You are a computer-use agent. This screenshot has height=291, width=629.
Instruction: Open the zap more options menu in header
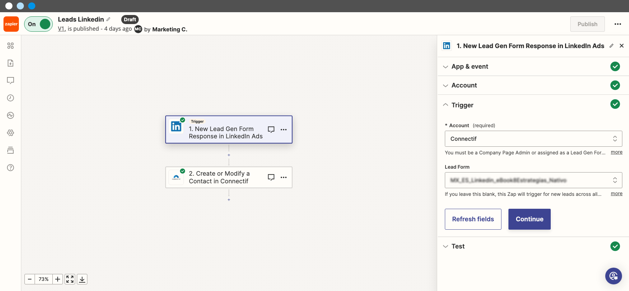pos(618,24)
